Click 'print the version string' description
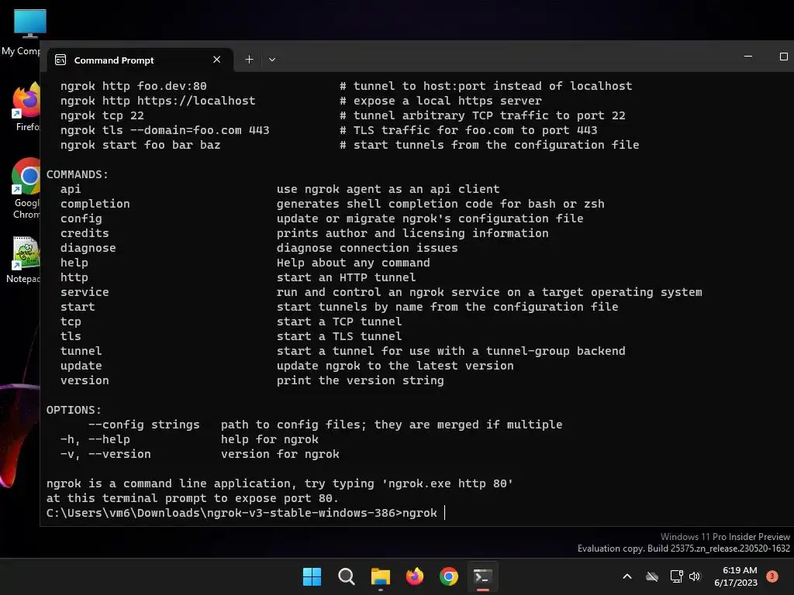794x595 pixels. (x=360, y=380)
